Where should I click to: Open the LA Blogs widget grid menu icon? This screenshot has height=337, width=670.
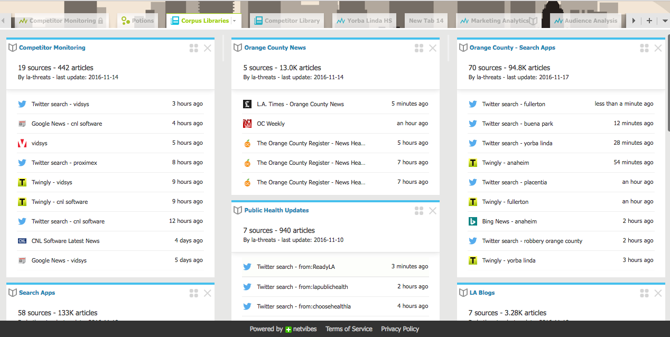point(644,293)
